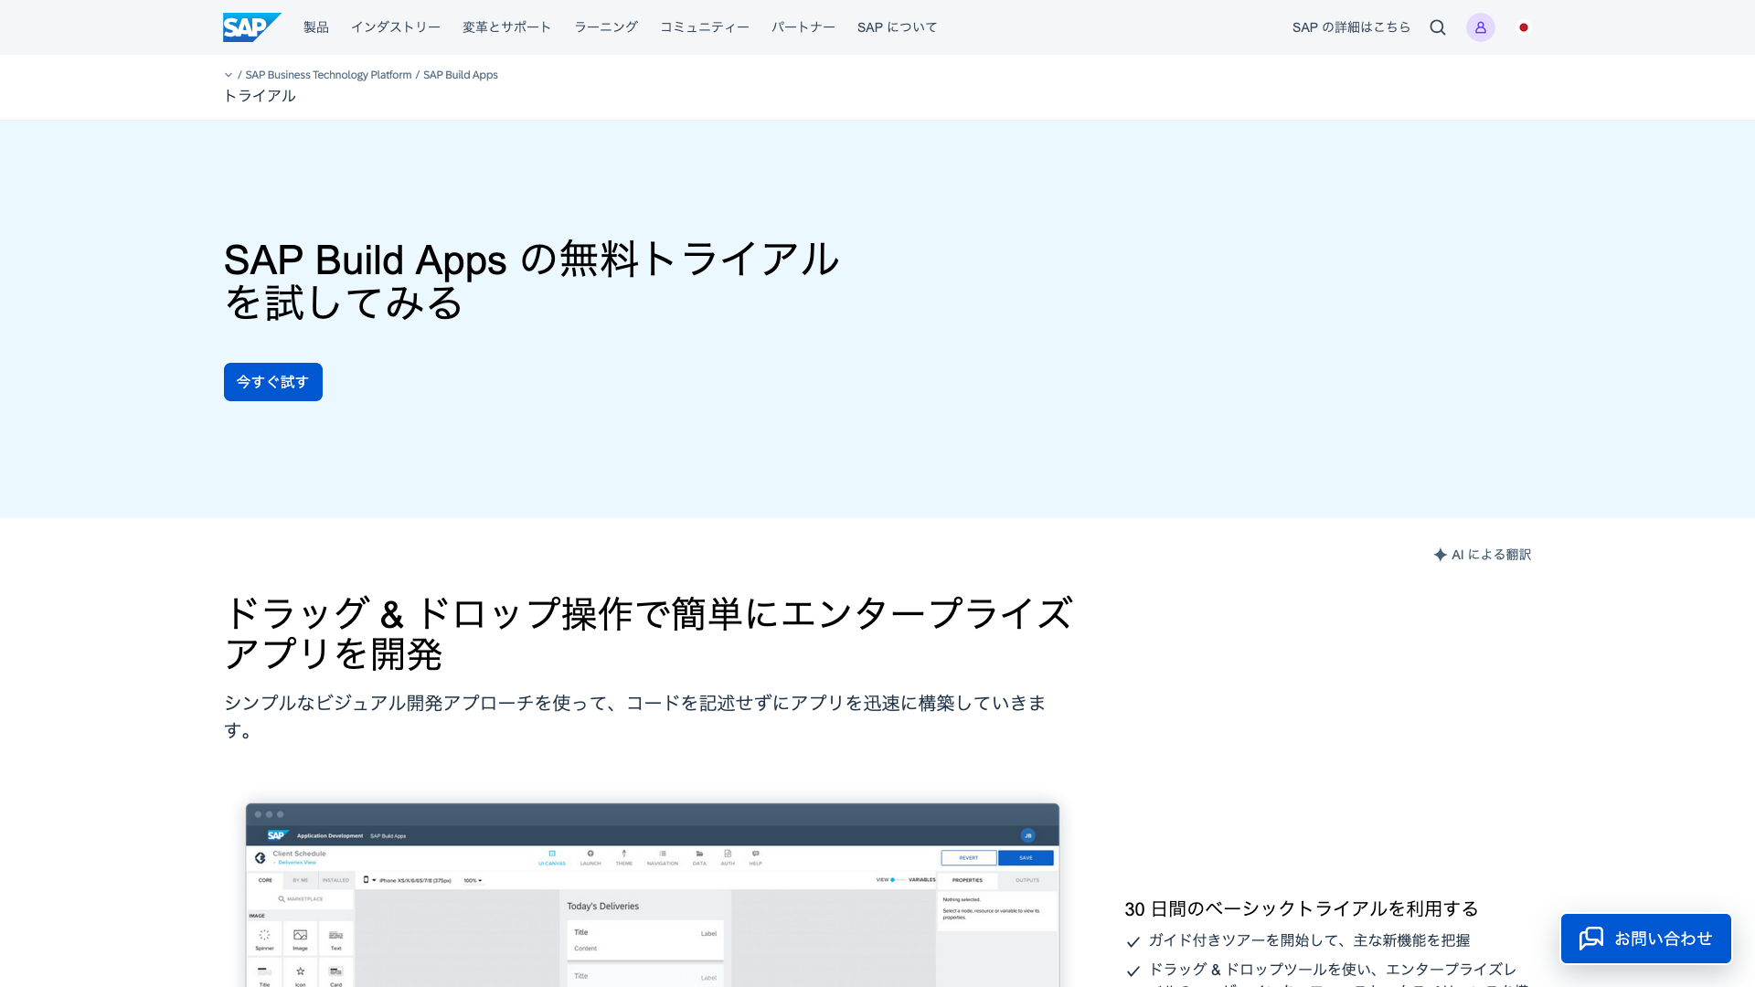Expand the ラーニング navigation menu

605,27
